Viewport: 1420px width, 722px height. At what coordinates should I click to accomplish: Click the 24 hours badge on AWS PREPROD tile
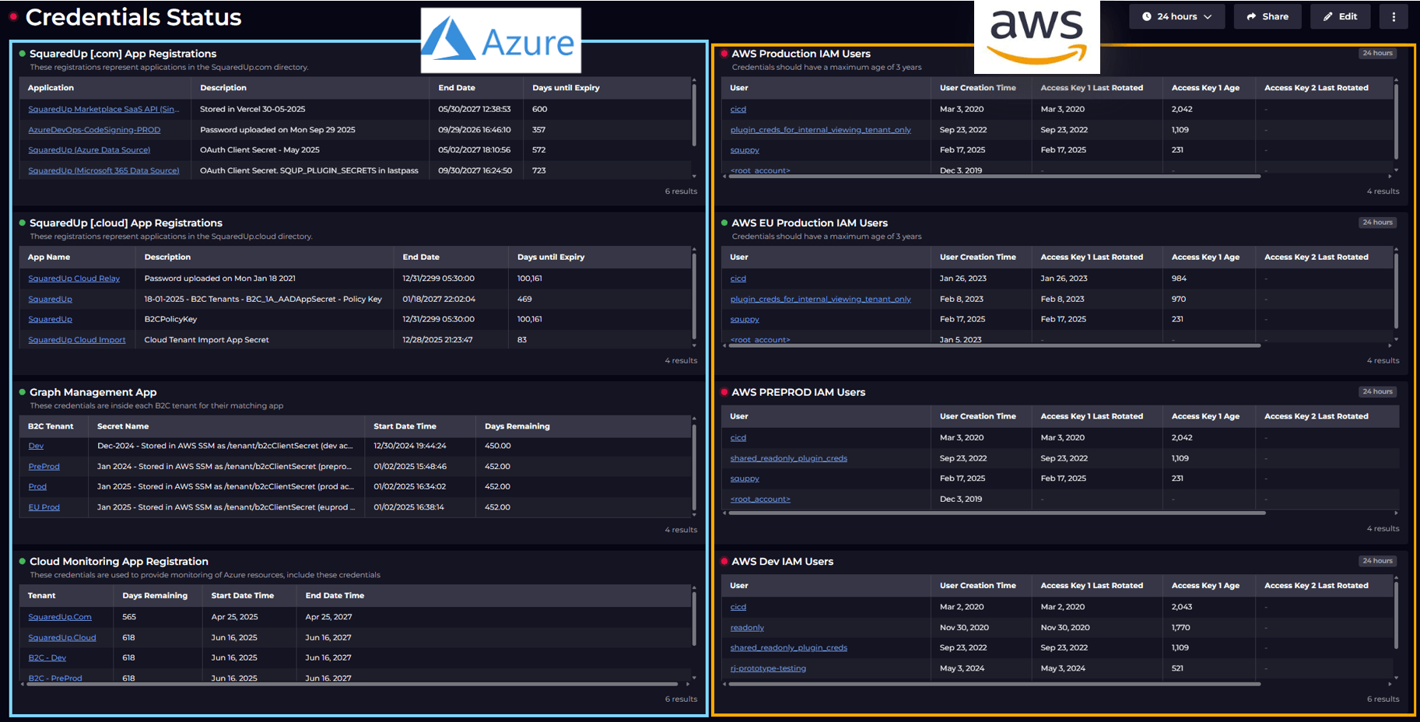pos(1377,391)
